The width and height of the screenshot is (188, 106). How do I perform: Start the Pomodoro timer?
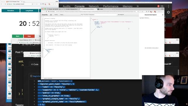coord(18,36)
